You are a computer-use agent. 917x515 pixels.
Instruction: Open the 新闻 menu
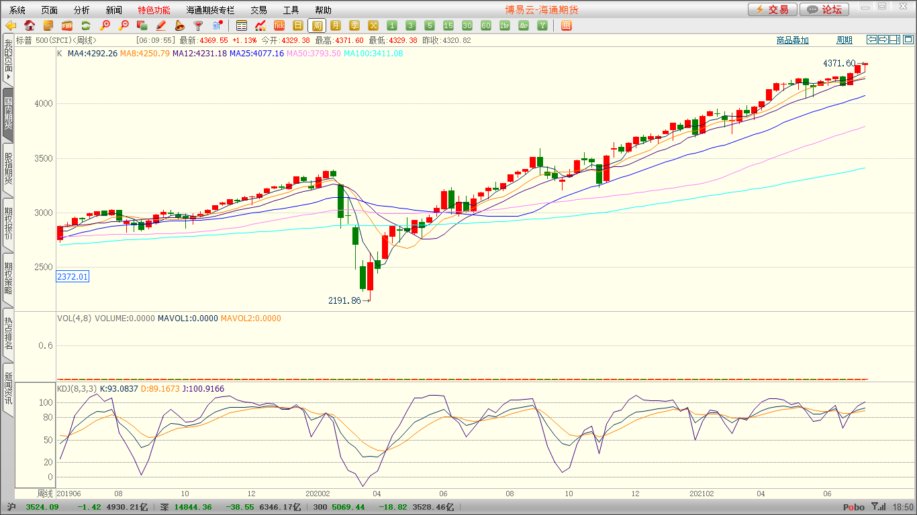114,10
